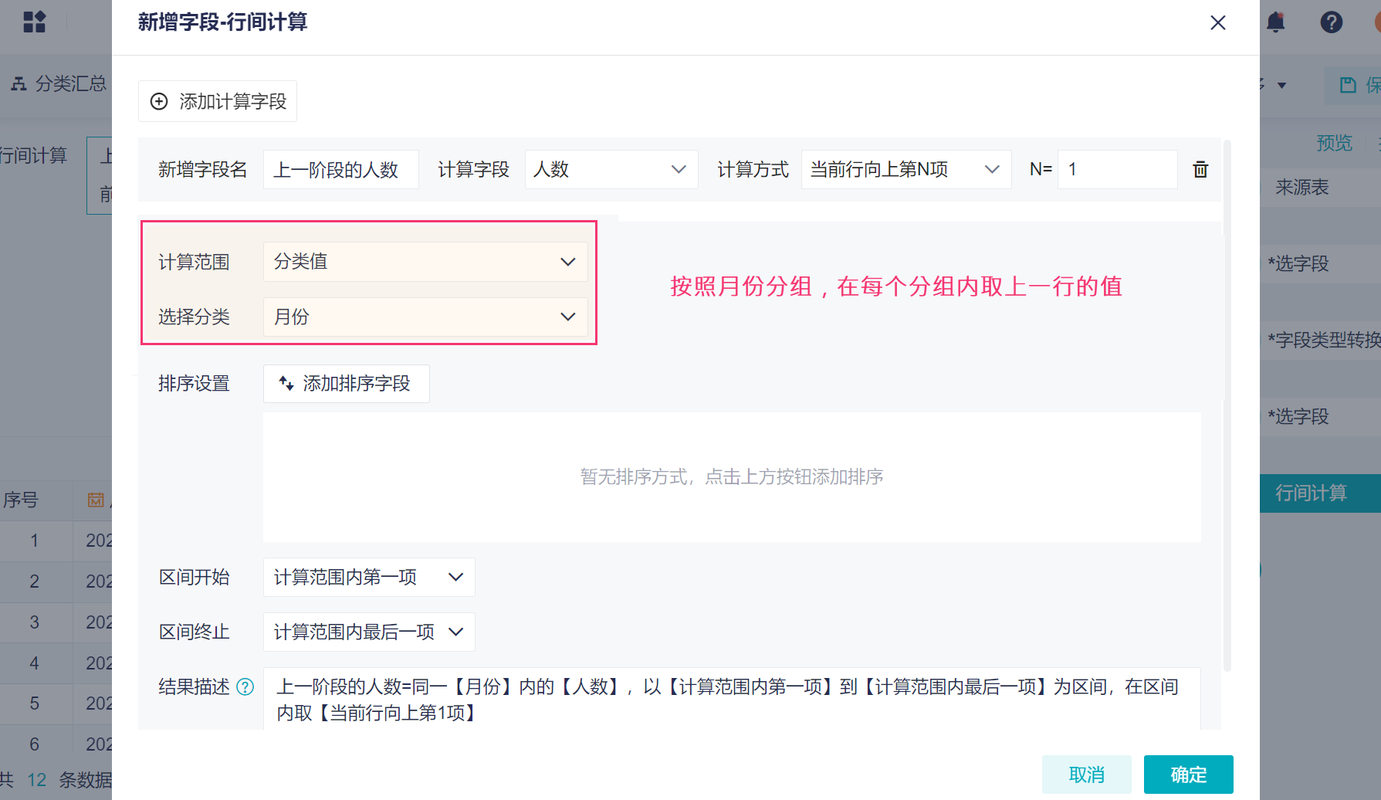This screenshot has width=1381, height=800.
Task: Click the notification bell icon
Action: point(1276,22)
